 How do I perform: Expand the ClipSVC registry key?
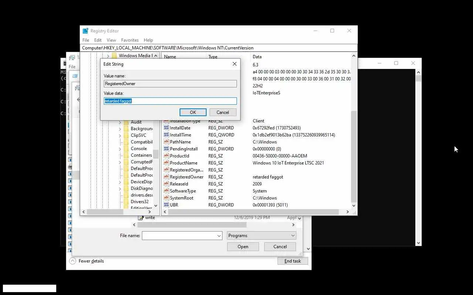pos(120,135)
